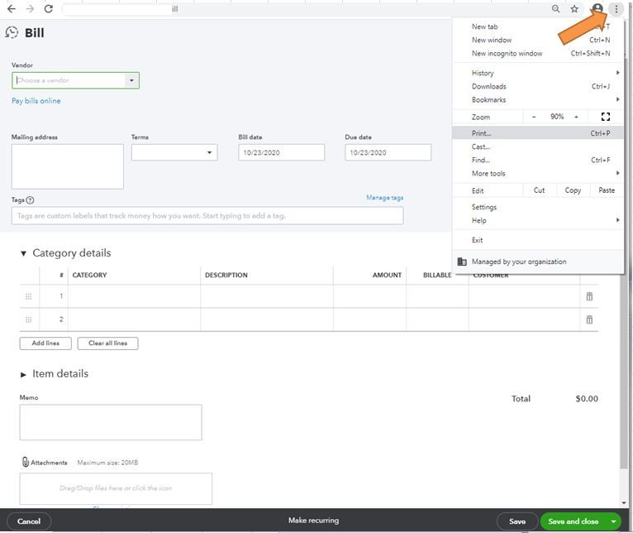Click the Save and close button
Viewport: 633px width, 533px height.
(574, 521)
